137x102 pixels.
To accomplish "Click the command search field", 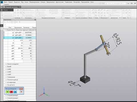I will 115,3.
